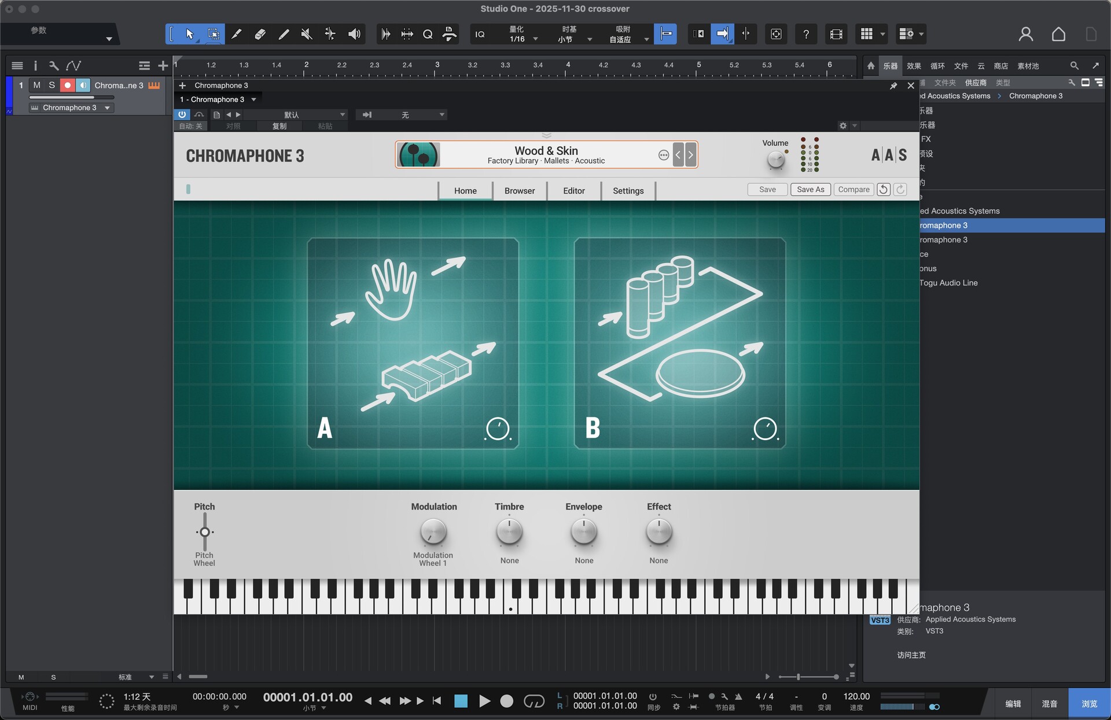The image size is (1111, 720).
Task: Switch to the Browser tab
Action: [519, 191]
